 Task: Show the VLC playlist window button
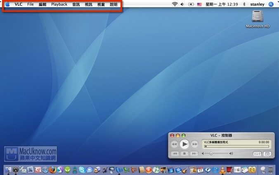[267, 154]
